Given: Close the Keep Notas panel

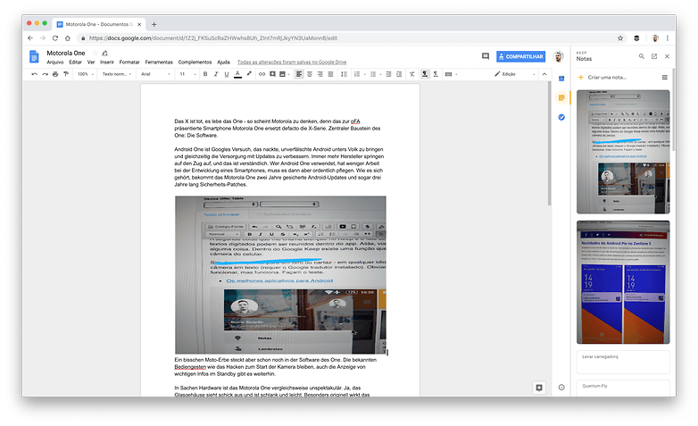Looking at the screenshot, I should click(x=667, y=56).
